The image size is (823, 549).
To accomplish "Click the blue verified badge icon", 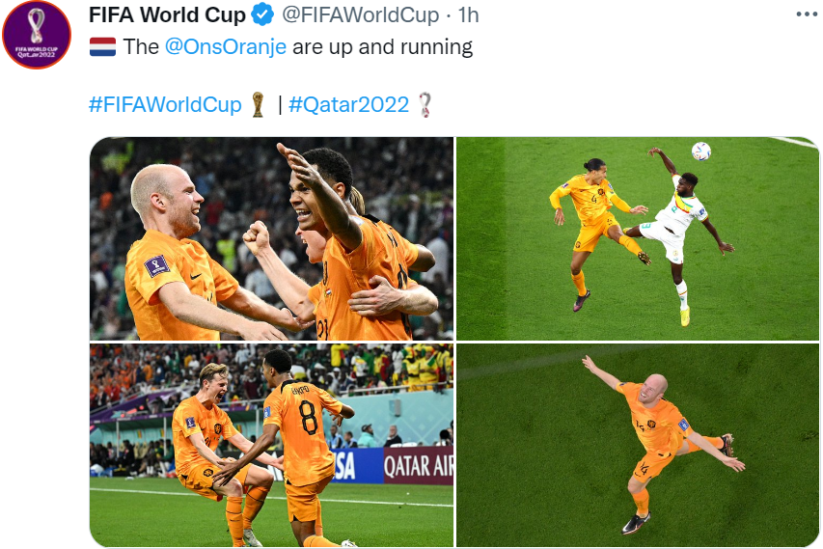I will 262,14.
